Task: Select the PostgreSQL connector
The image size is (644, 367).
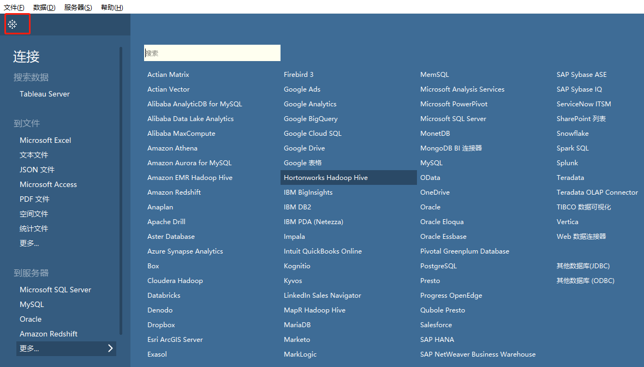Action: coord(438,266)
